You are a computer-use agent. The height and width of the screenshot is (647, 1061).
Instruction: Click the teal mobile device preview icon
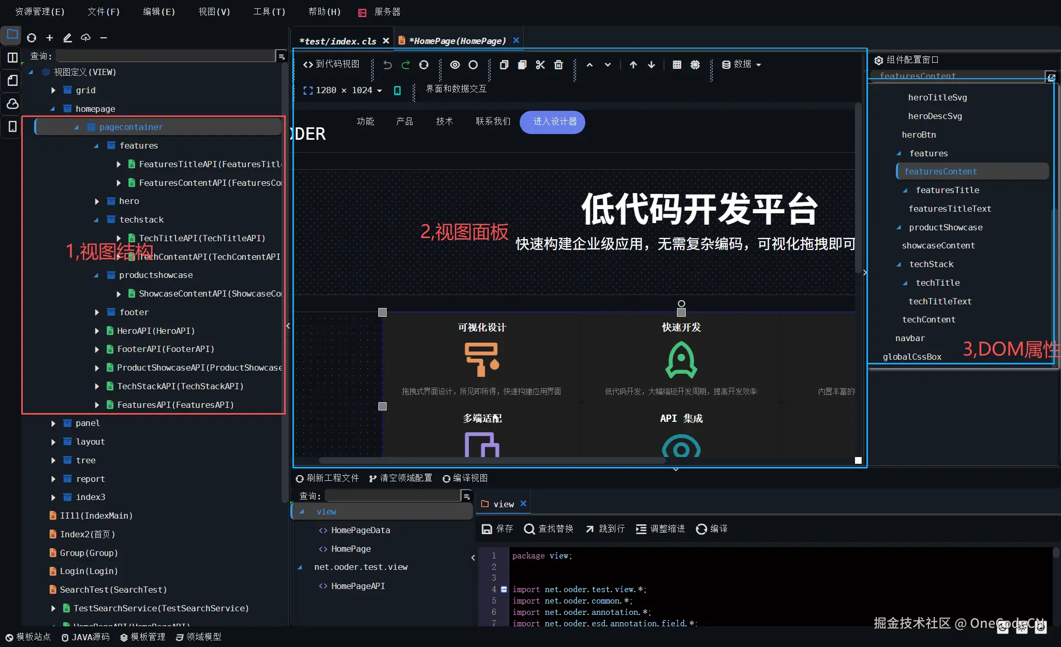[x=397, y=91]
